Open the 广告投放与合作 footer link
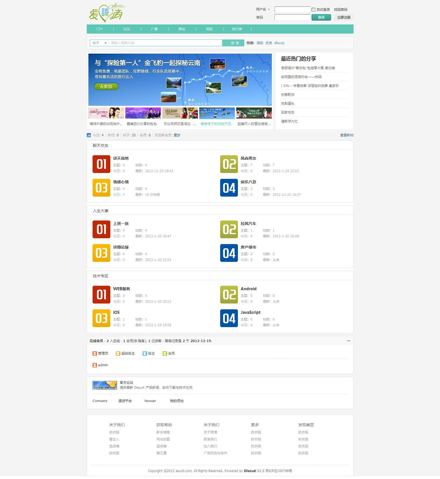The image size is (440, 479). point(215,453)
